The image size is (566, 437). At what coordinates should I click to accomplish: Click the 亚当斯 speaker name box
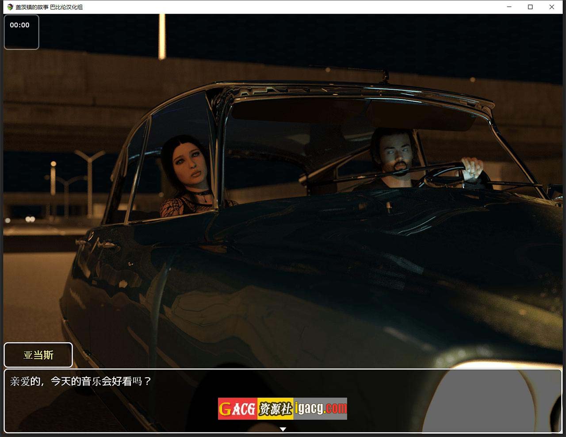38,355
